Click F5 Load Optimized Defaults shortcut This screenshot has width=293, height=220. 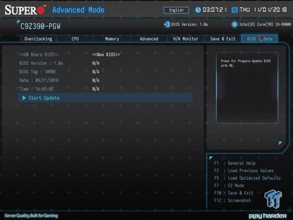248,178
